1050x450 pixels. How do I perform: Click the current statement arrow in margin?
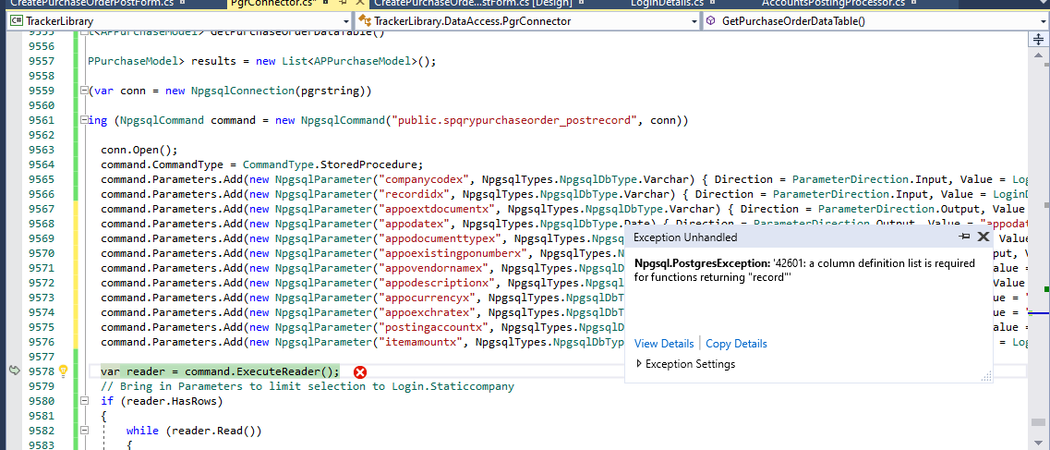tap(14, 371)
